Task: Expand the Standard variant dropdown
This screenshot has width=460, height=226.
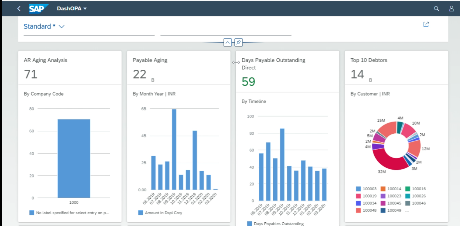Action: [44, 27]
